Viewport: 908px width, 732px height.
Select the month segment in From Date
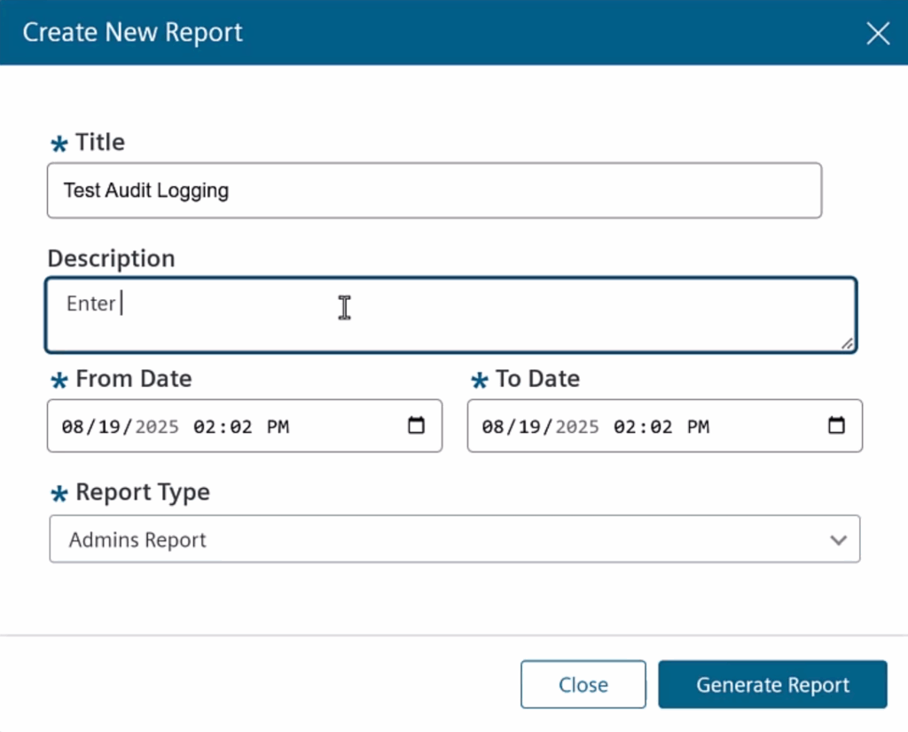pos(71,427)
